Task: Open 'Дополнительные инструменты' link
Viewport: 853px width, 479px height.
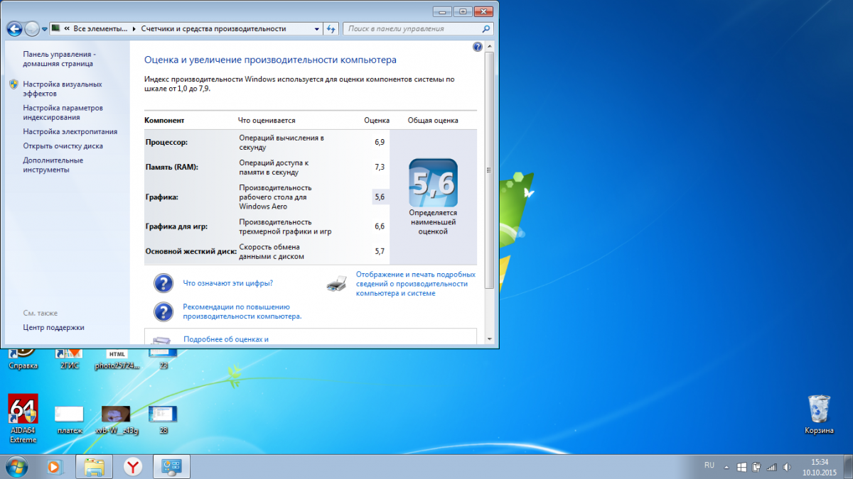Action: point(53,165)
